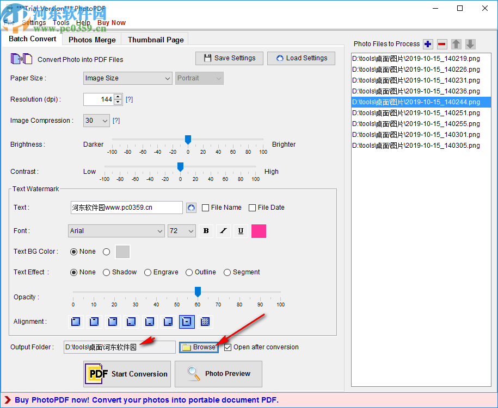Apply Underline to the watermark text
The image size is (498, 408).
(241, 231)
